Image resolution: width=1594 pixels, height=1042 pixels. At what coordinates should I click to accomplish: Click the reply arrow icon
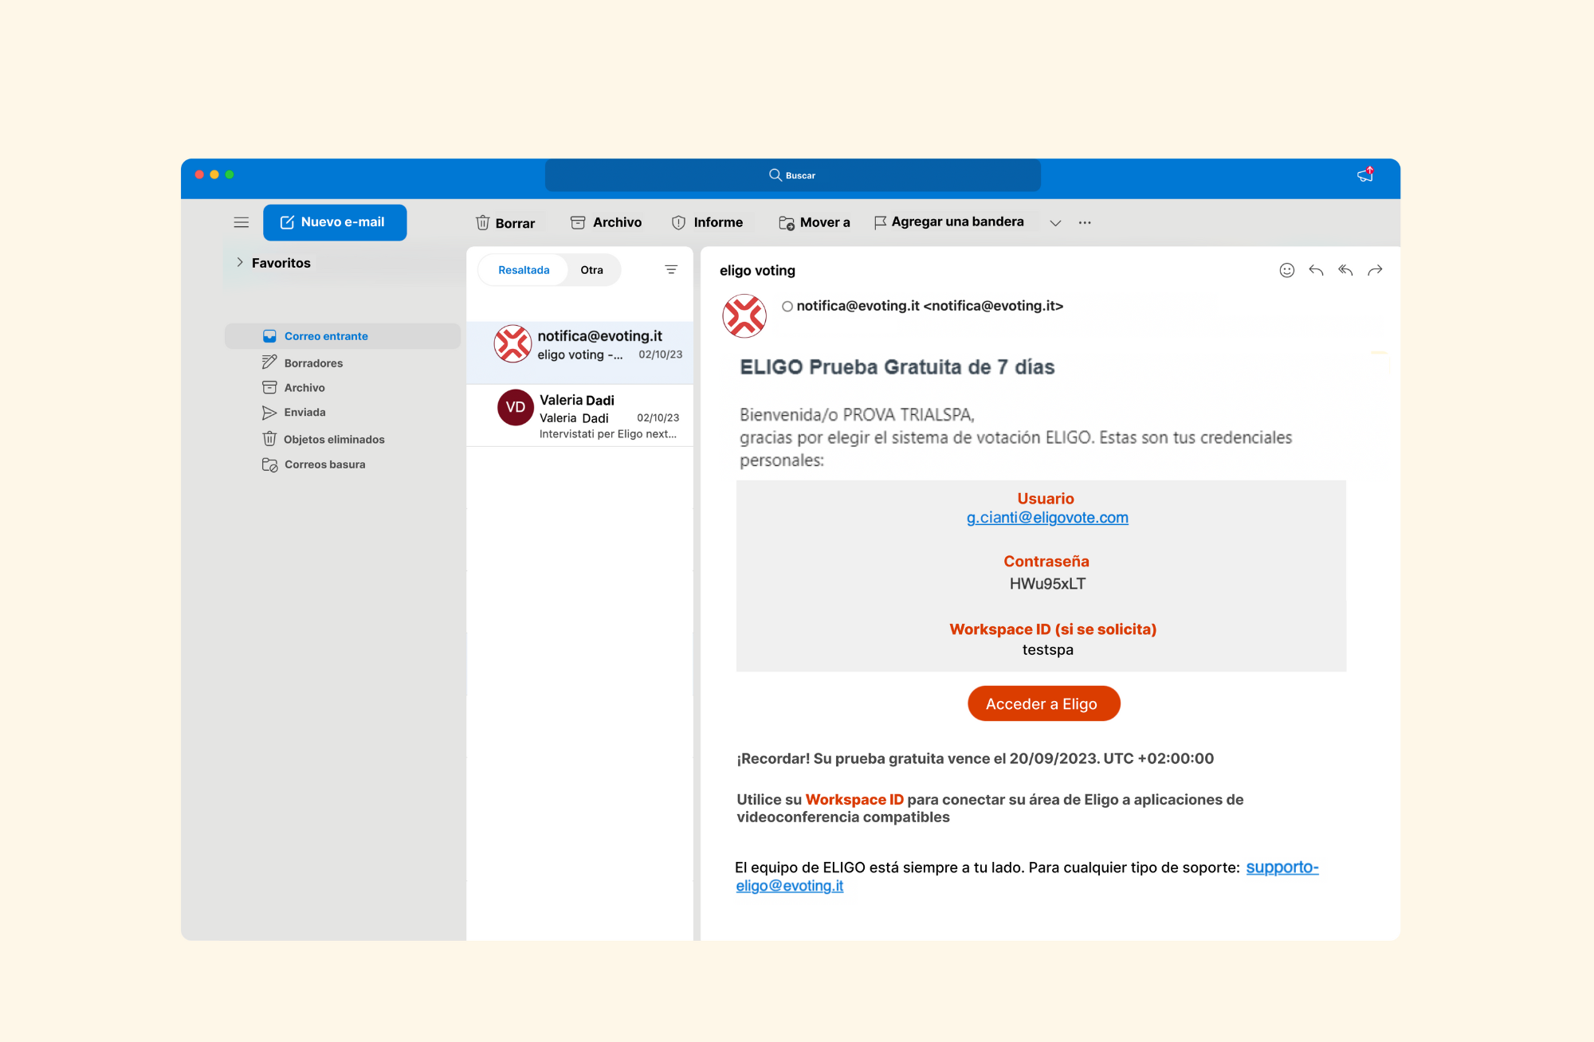pyautogui.click(x=1316, y=271)
